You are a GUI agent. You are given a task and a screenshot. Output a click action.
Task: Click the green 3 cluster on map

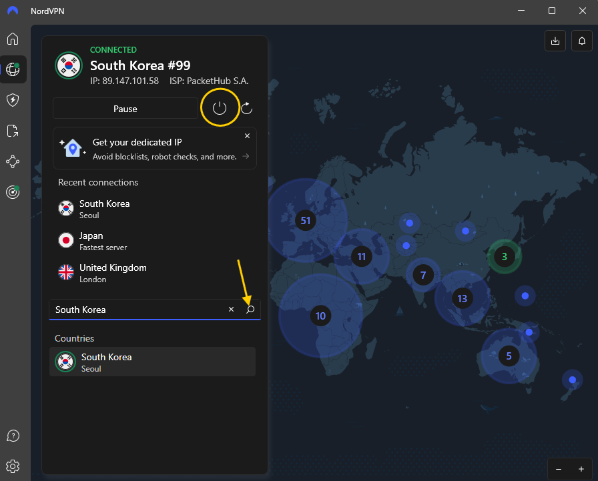pyautogui.click(x=505, y=256)
